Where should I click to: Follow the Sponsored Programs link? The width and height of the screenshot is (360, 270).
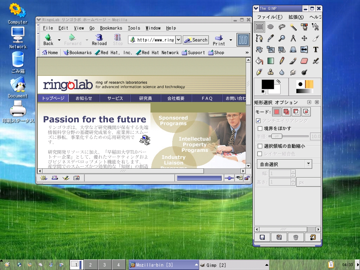pos(173,121)
